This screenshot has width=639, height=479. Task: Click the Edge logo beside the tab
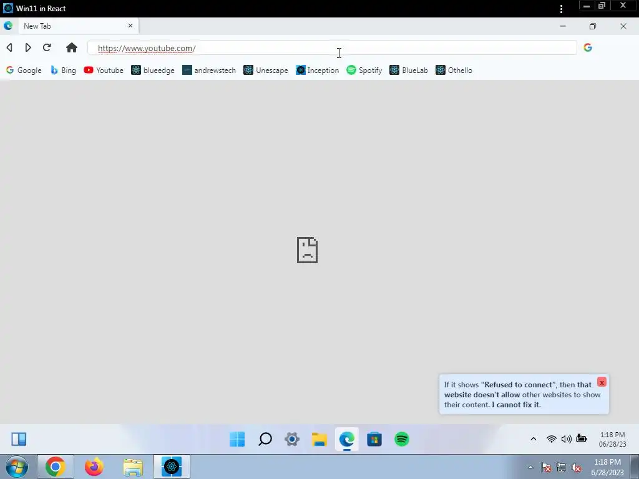[8, 26]
